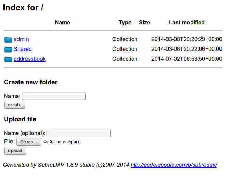Click the folder icon beside addressbook
Image resolution: width=231 pixels, height=180 pixels.
point(8,59)
